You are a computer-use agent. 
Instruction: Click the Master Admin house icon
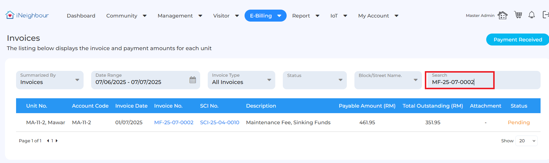503,15
